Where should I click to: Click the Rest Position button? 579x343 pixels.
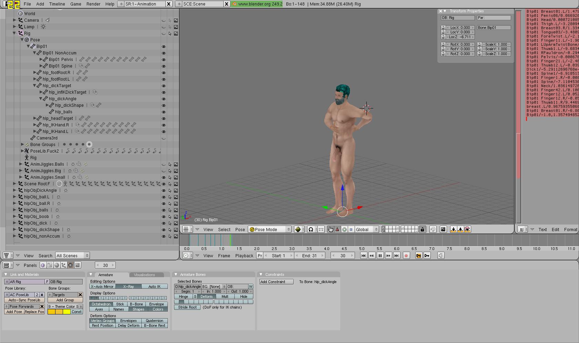(x=102, y=325)
